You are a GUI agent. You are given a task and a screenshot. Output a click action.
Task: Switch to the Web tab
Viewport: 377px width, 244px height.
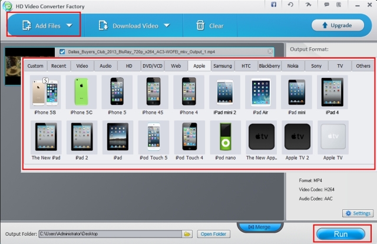(x=176, y=66)
